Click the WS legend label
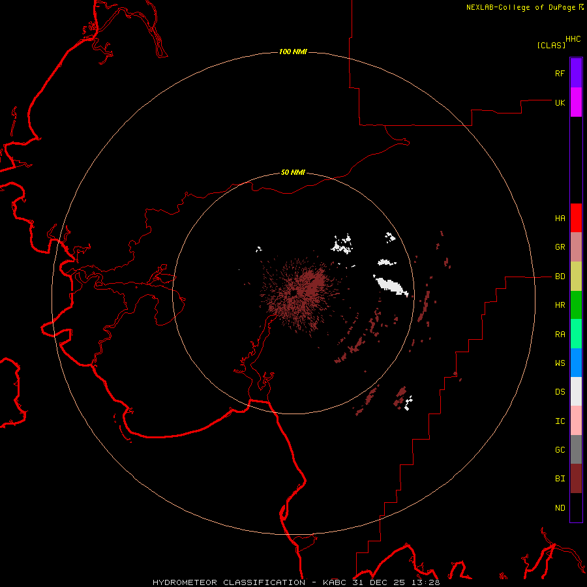Image resolution: width=587 pixels, height=587 pixels. coord(560,363)
